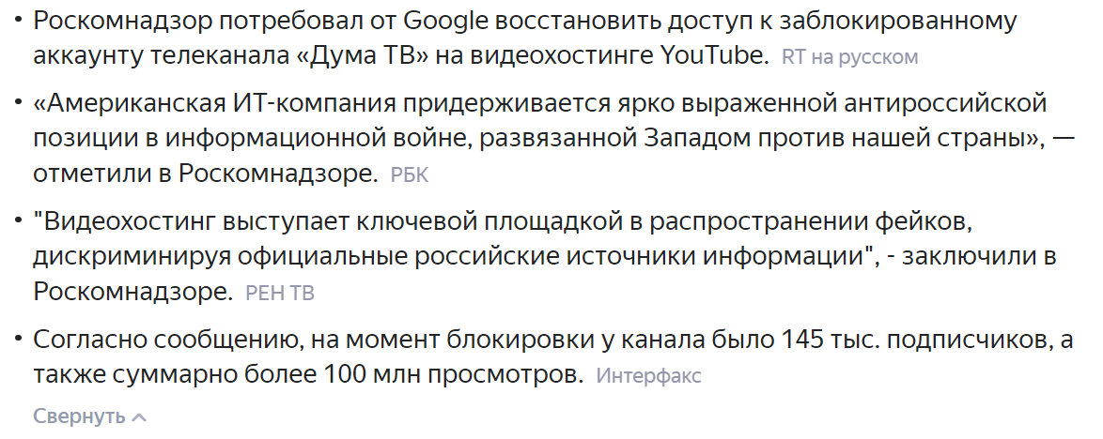Click the word YouTube in first item
The image size is (1103, 439).
[714, 55]
